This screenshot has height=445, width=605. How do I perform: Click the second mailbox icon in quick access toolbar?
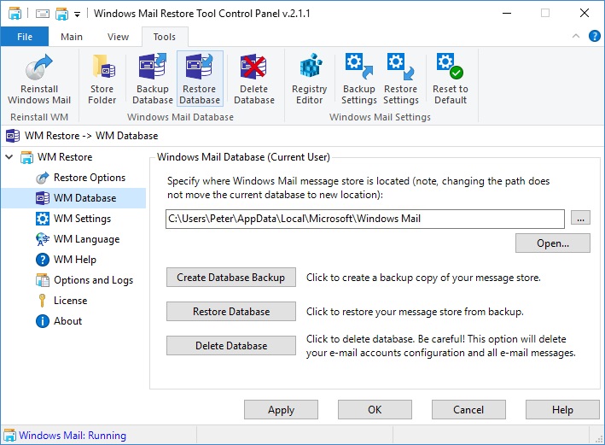coord(61,14)
